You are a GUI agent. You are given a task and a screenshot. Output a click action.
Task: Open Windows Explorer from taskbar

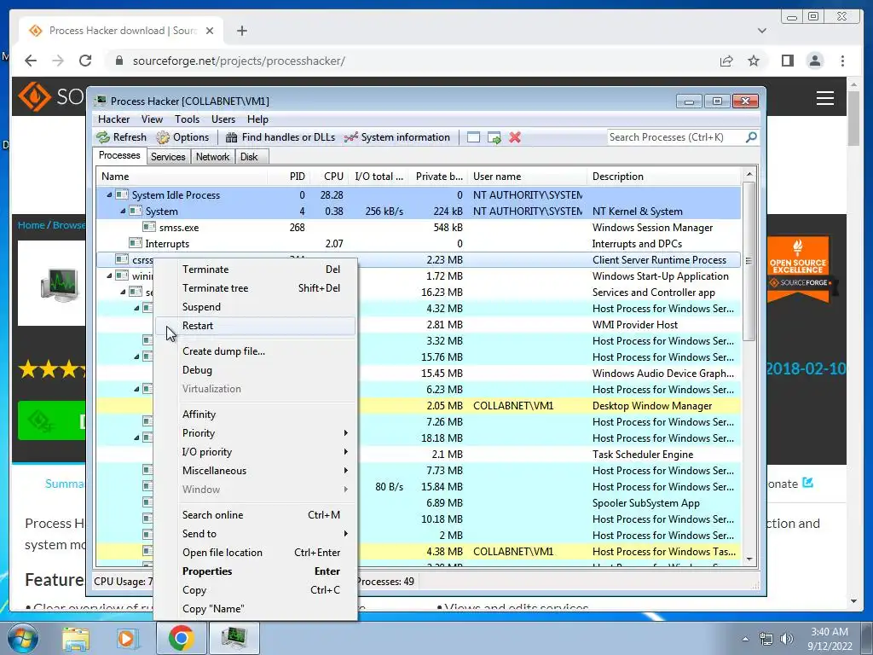pyautogui.click(x=75, y=638)
